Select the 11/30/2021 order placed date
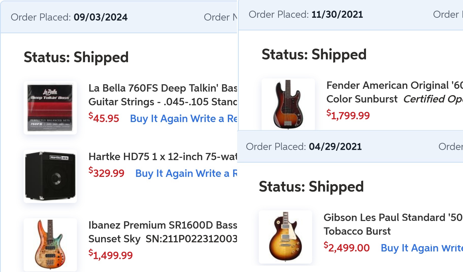Screen dimensions: 463x272 pyautogui.click(x=337, y=14)
